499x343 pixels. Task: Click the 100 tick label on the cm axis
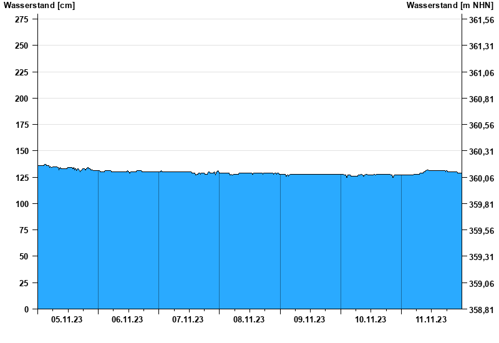click(21, 204)
